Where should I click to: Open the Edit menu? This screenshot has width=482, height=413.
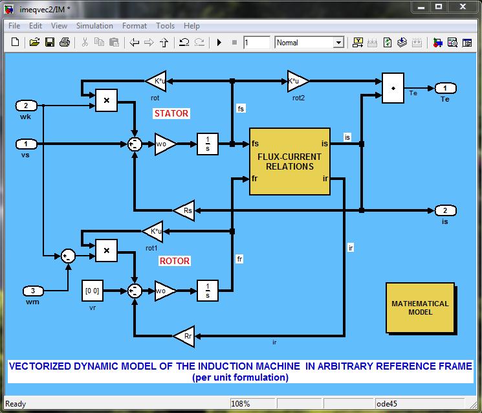click(x=36, y=26)
